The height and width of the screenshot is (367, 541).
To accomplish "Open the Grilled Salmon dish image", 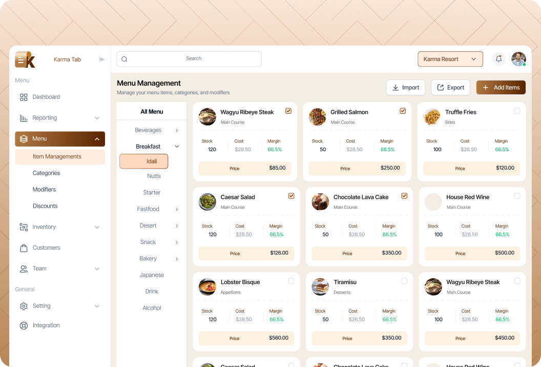I will [x=318, y=117].
